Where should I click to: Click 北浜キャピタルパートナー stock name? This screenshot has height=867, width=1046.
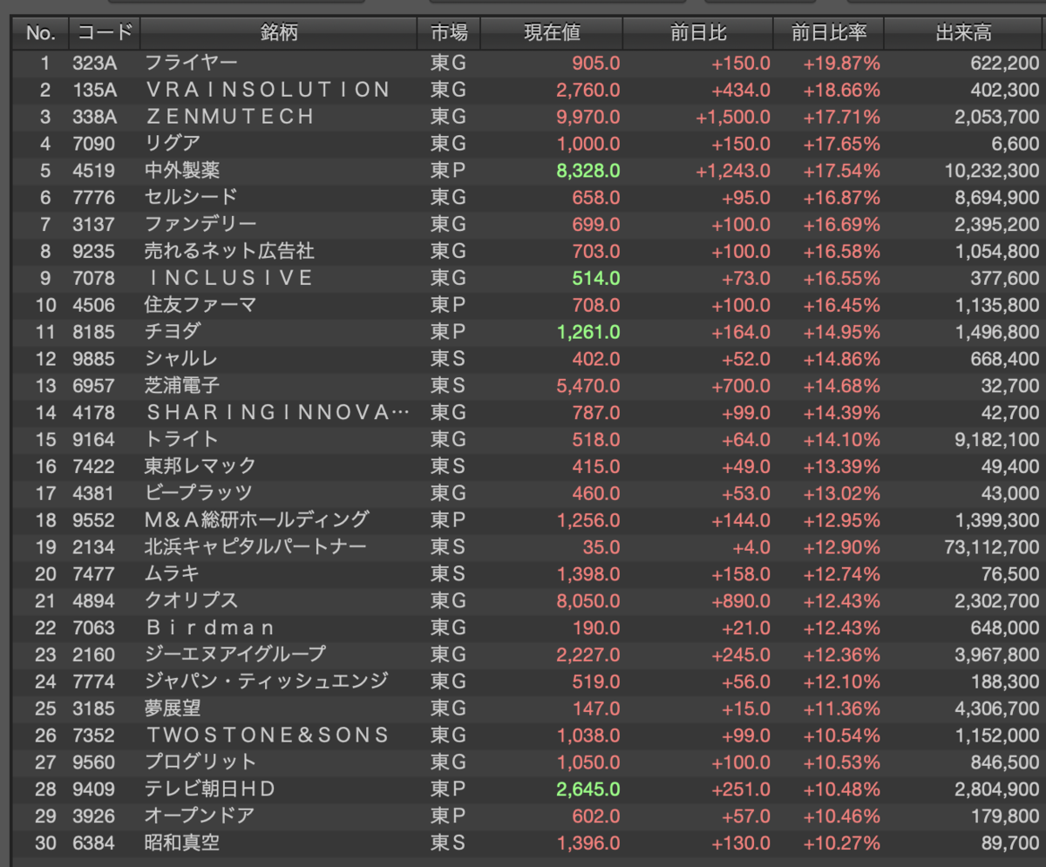pos(255,547)
